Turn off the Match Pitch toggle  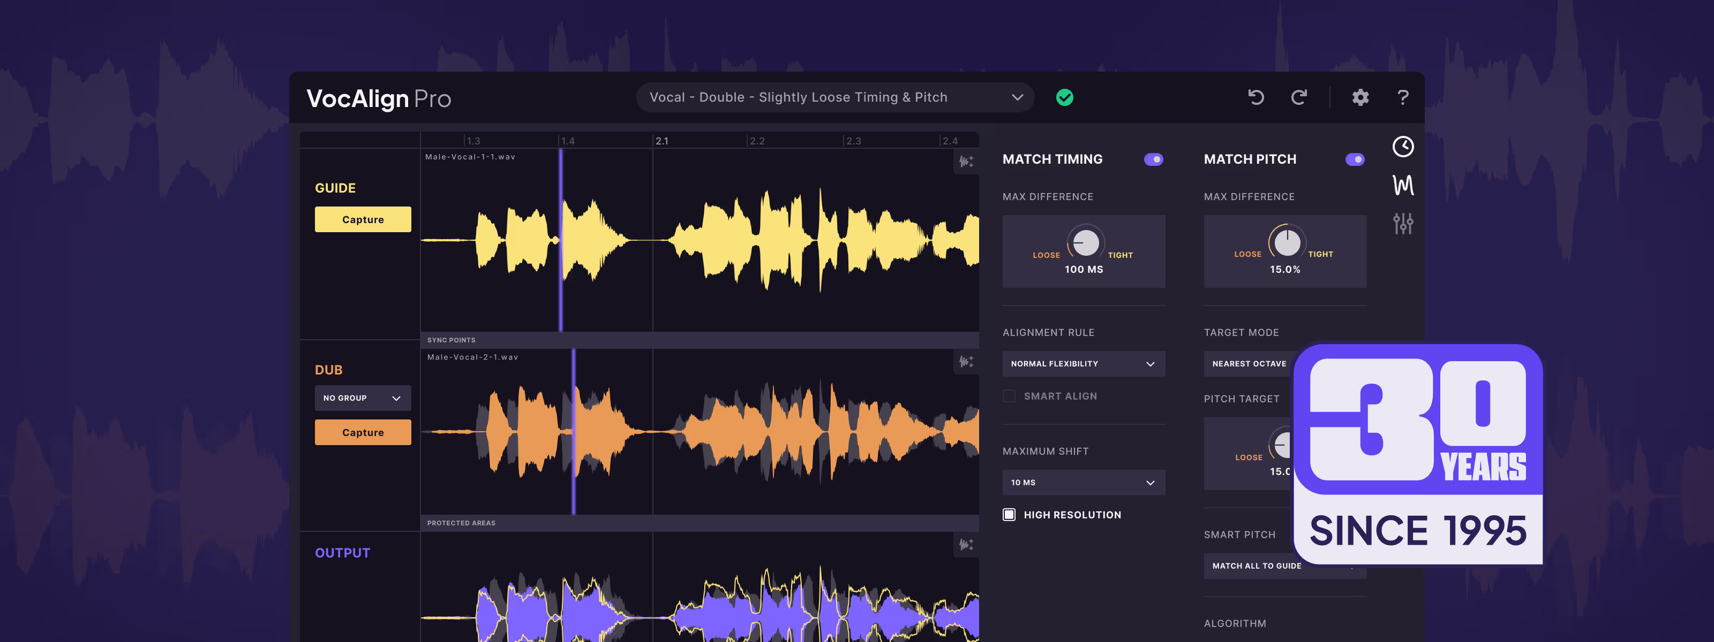click(x=1354, y=159)
